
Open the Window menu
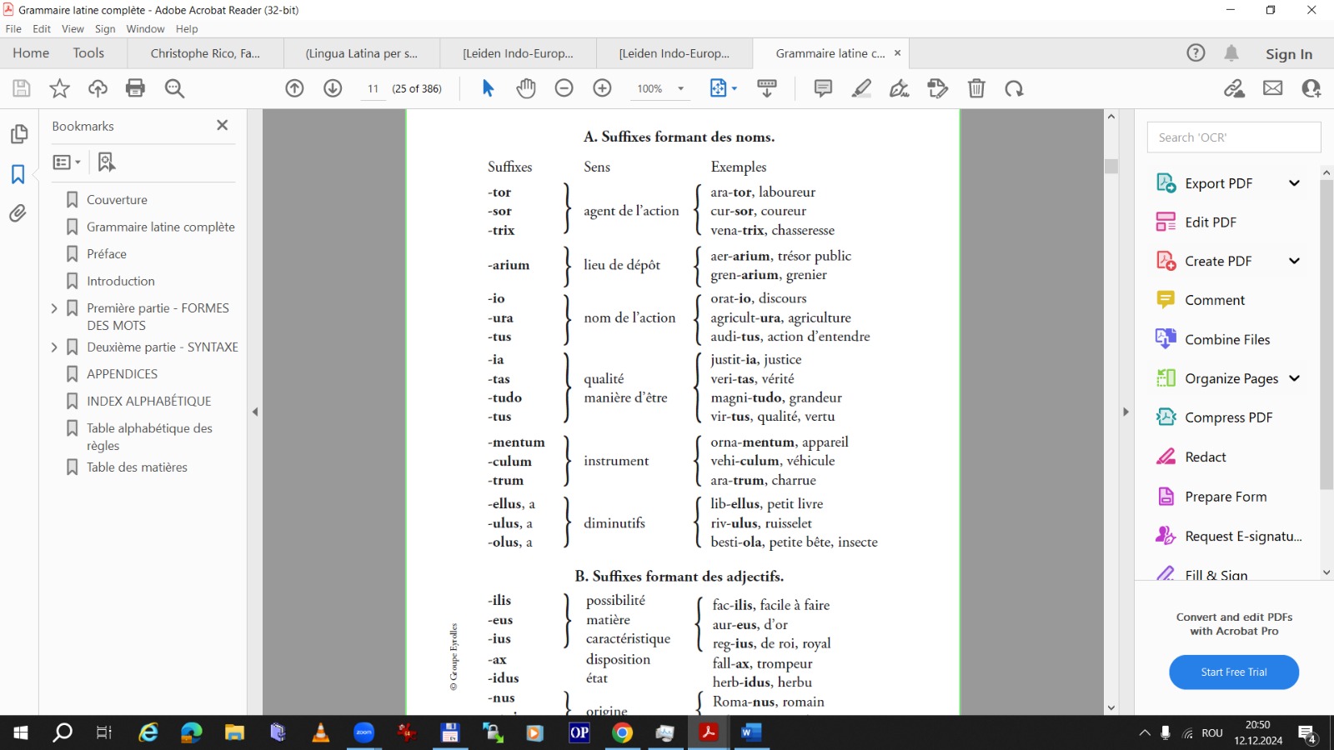click(x=145, y=29)
